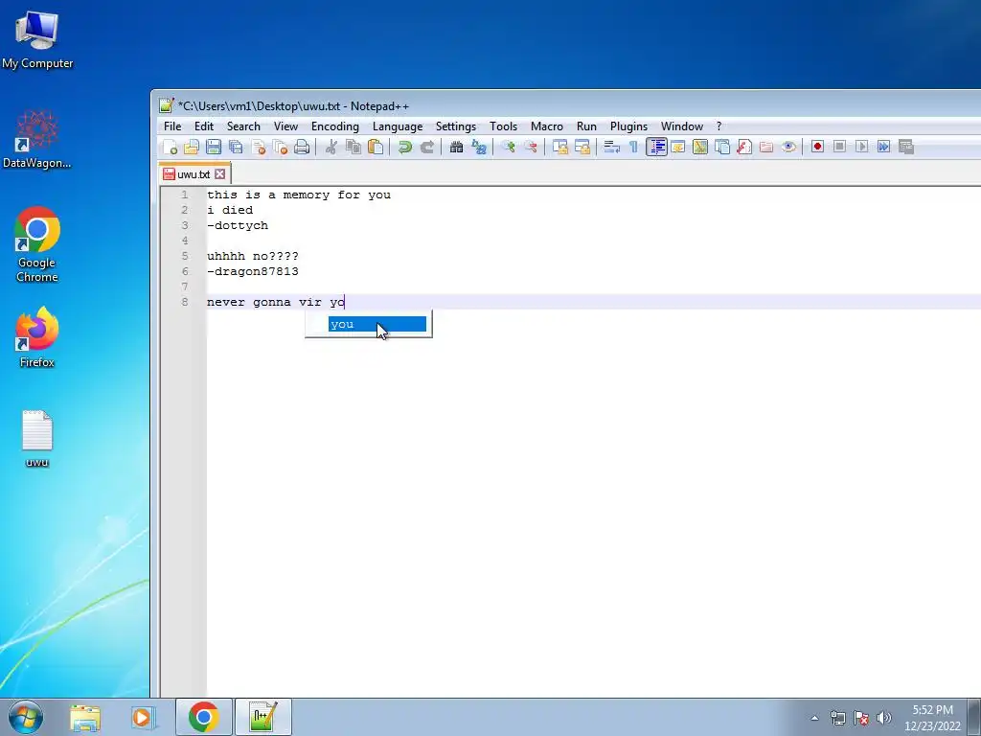The height and width of the screenshot is (736, 981).
Task: Click the Run Macro Multiple Times icon
Action: pyautogui.click(x=884, y=147)
